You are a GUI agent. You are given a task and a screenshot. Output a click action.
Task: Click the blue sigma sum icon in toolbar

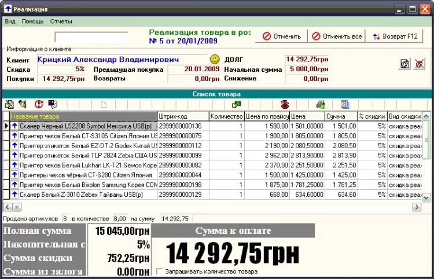click(345, 104)
